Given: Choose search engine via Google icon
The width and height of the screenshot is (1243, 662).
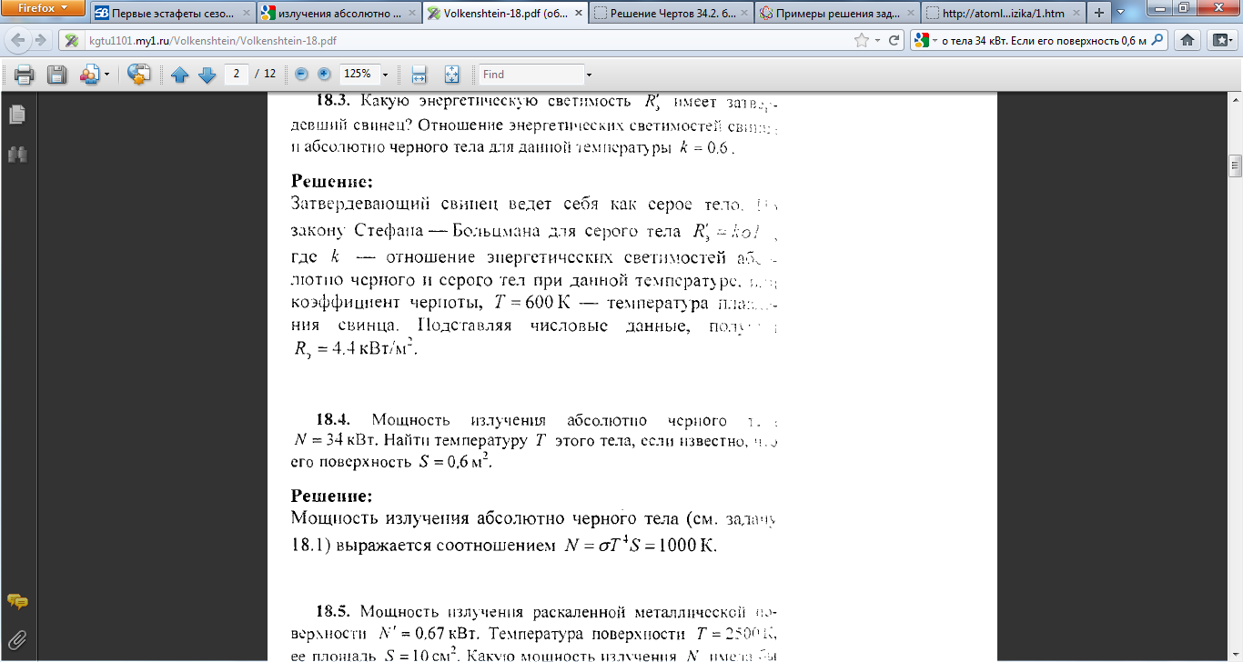Looking at the screenshot, I should (x=925, y=40).
